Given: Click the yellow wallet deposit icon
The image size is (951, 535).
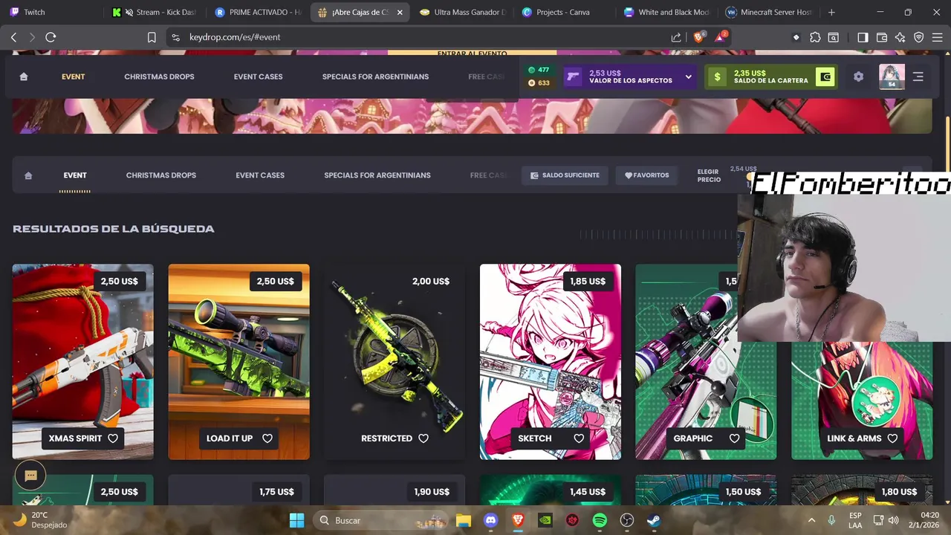Looking at the screenshot, I should point(825,77).
